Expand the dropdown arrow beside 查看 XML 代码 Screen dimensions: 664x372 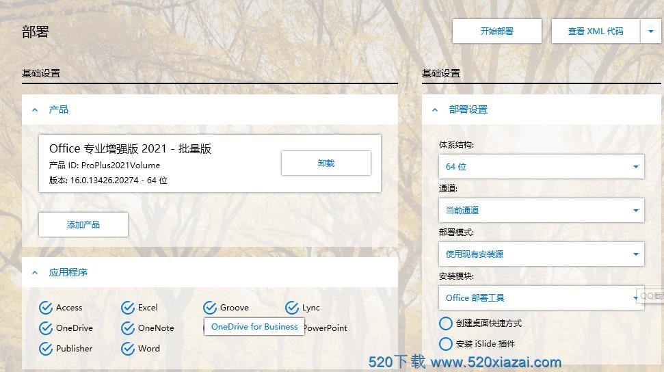pos(651,31)
